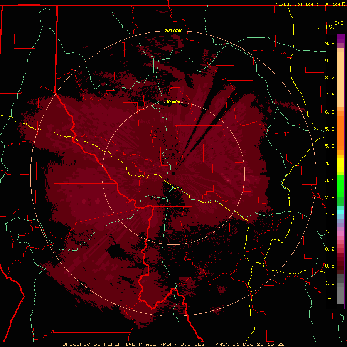Click the DKD label above the color scale
The image size is (347, 347).
coord(339,23)
